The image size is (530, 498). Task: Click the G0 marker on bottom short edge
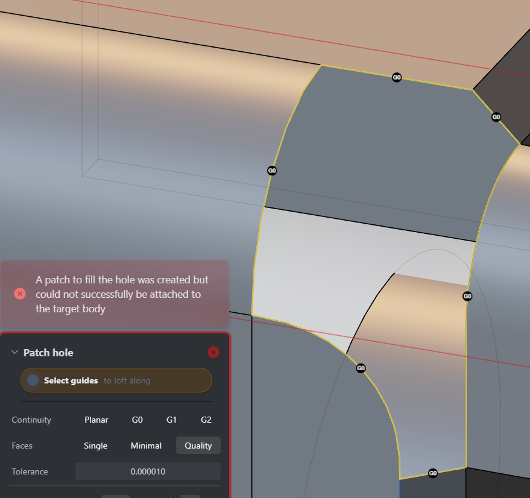pos(433,473)
